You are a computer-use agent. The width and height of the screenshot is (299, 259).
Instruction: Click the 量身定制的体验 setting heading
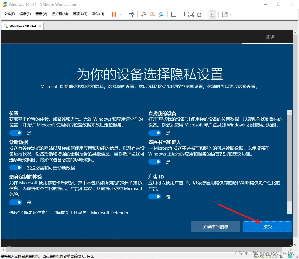coord(26,177)
